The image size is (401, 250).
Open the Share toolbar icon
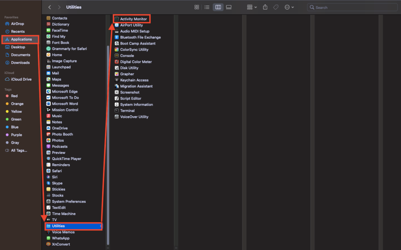pos(265,7)
